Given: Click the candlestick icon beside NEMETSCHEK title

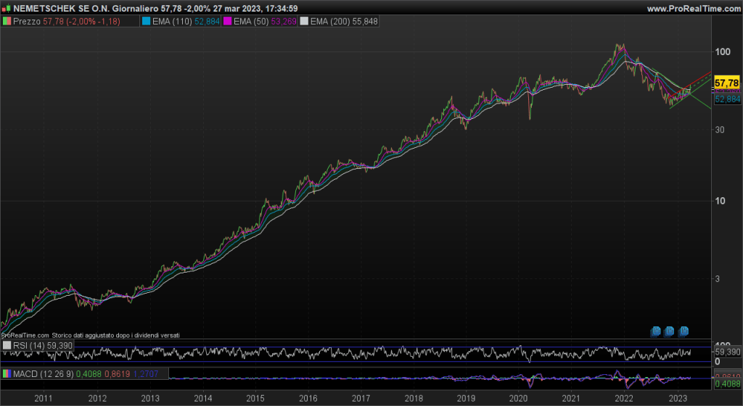Looking at the screenshot, I should coord(6,8).
